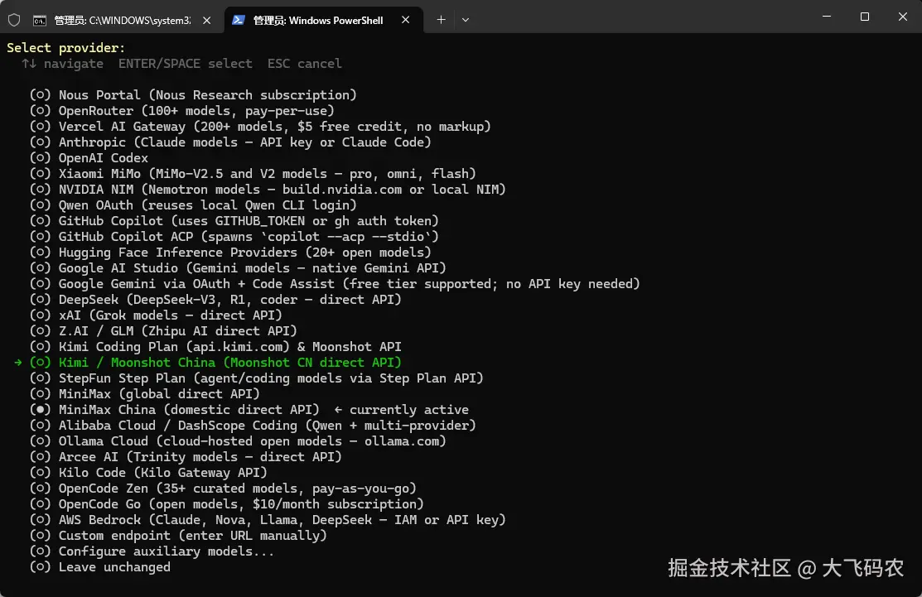Click "Hugging Face Inference Providers" line
The height and width of the screenshot is (597, 922).
230,252
